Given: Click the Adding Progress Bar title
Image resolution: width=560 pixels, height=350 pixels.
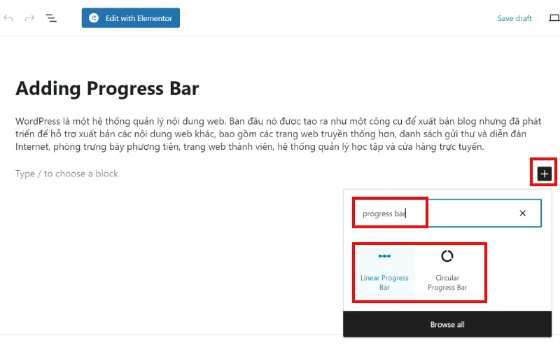Looking at the screenshot, I should (107, 89).
